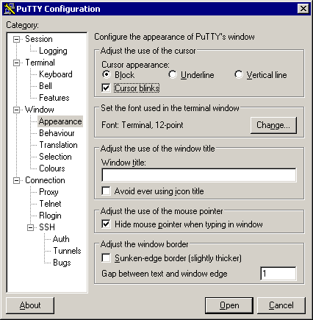Open the Proxy settings category
Screen dimensions: 313x320
click(x=48, y=192)
